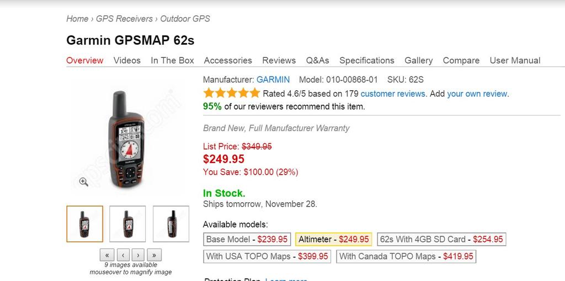Screen dimensions: 565x281
Task: Select the first product thumbnail
Action: click(x=84, y=224)
